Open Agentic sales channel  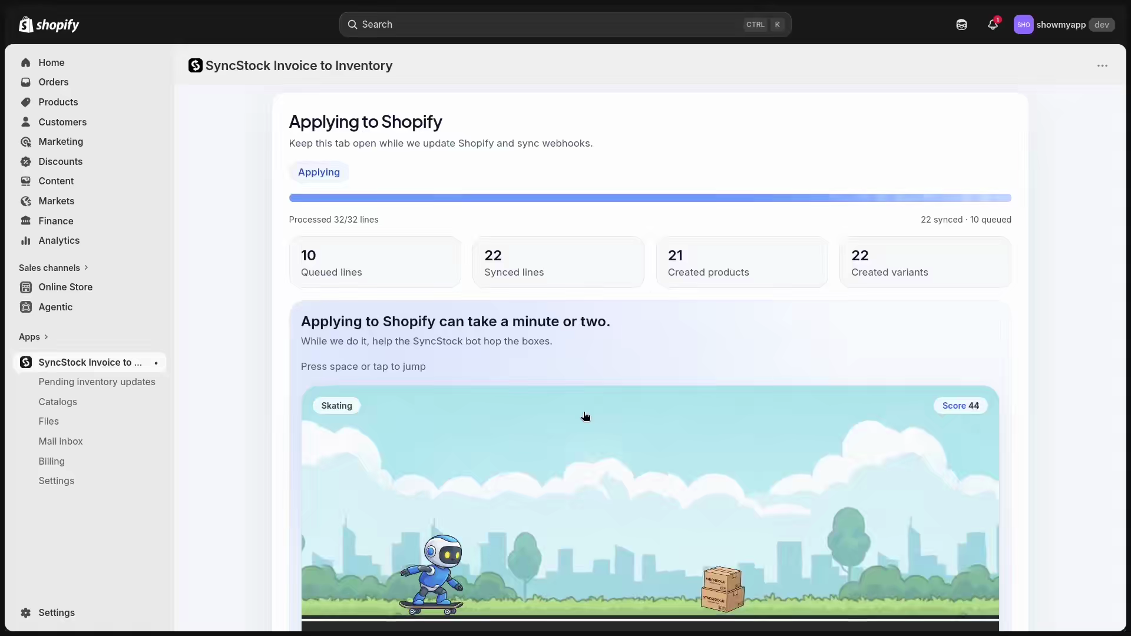click(x=55, y=307)
